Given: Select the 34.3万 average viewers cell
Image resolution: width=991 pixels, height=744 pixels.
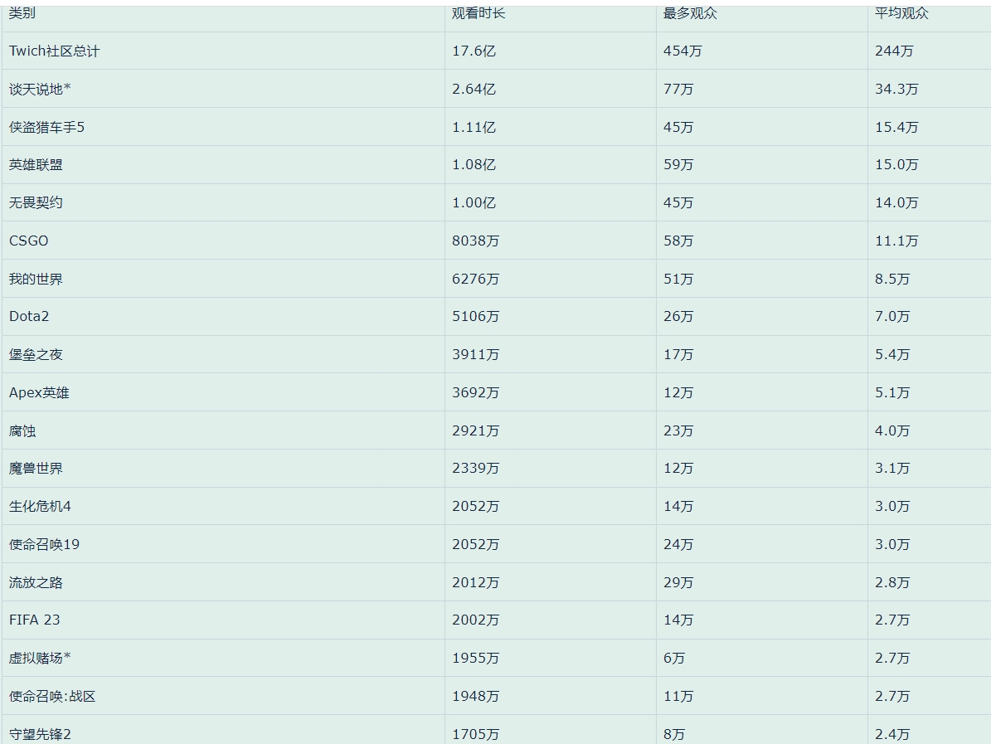Looking at the screenshot, I should coord(896,89).
